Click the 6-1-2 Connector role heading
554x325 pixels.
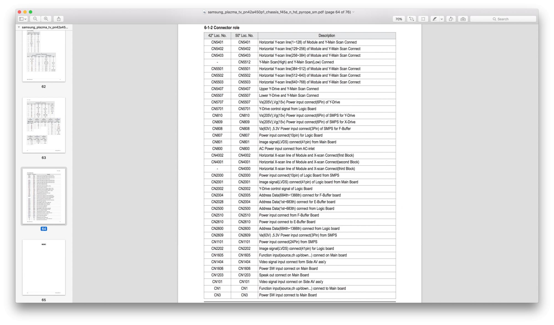click(222, 28)
